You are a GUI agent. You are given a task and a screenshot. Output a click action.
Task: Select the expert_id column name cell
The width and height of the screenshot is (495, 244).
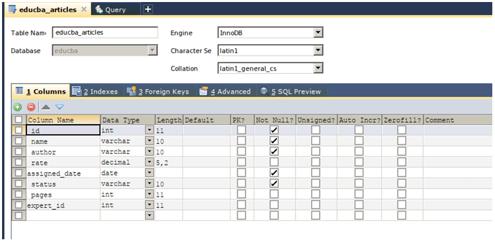point(63,205)
